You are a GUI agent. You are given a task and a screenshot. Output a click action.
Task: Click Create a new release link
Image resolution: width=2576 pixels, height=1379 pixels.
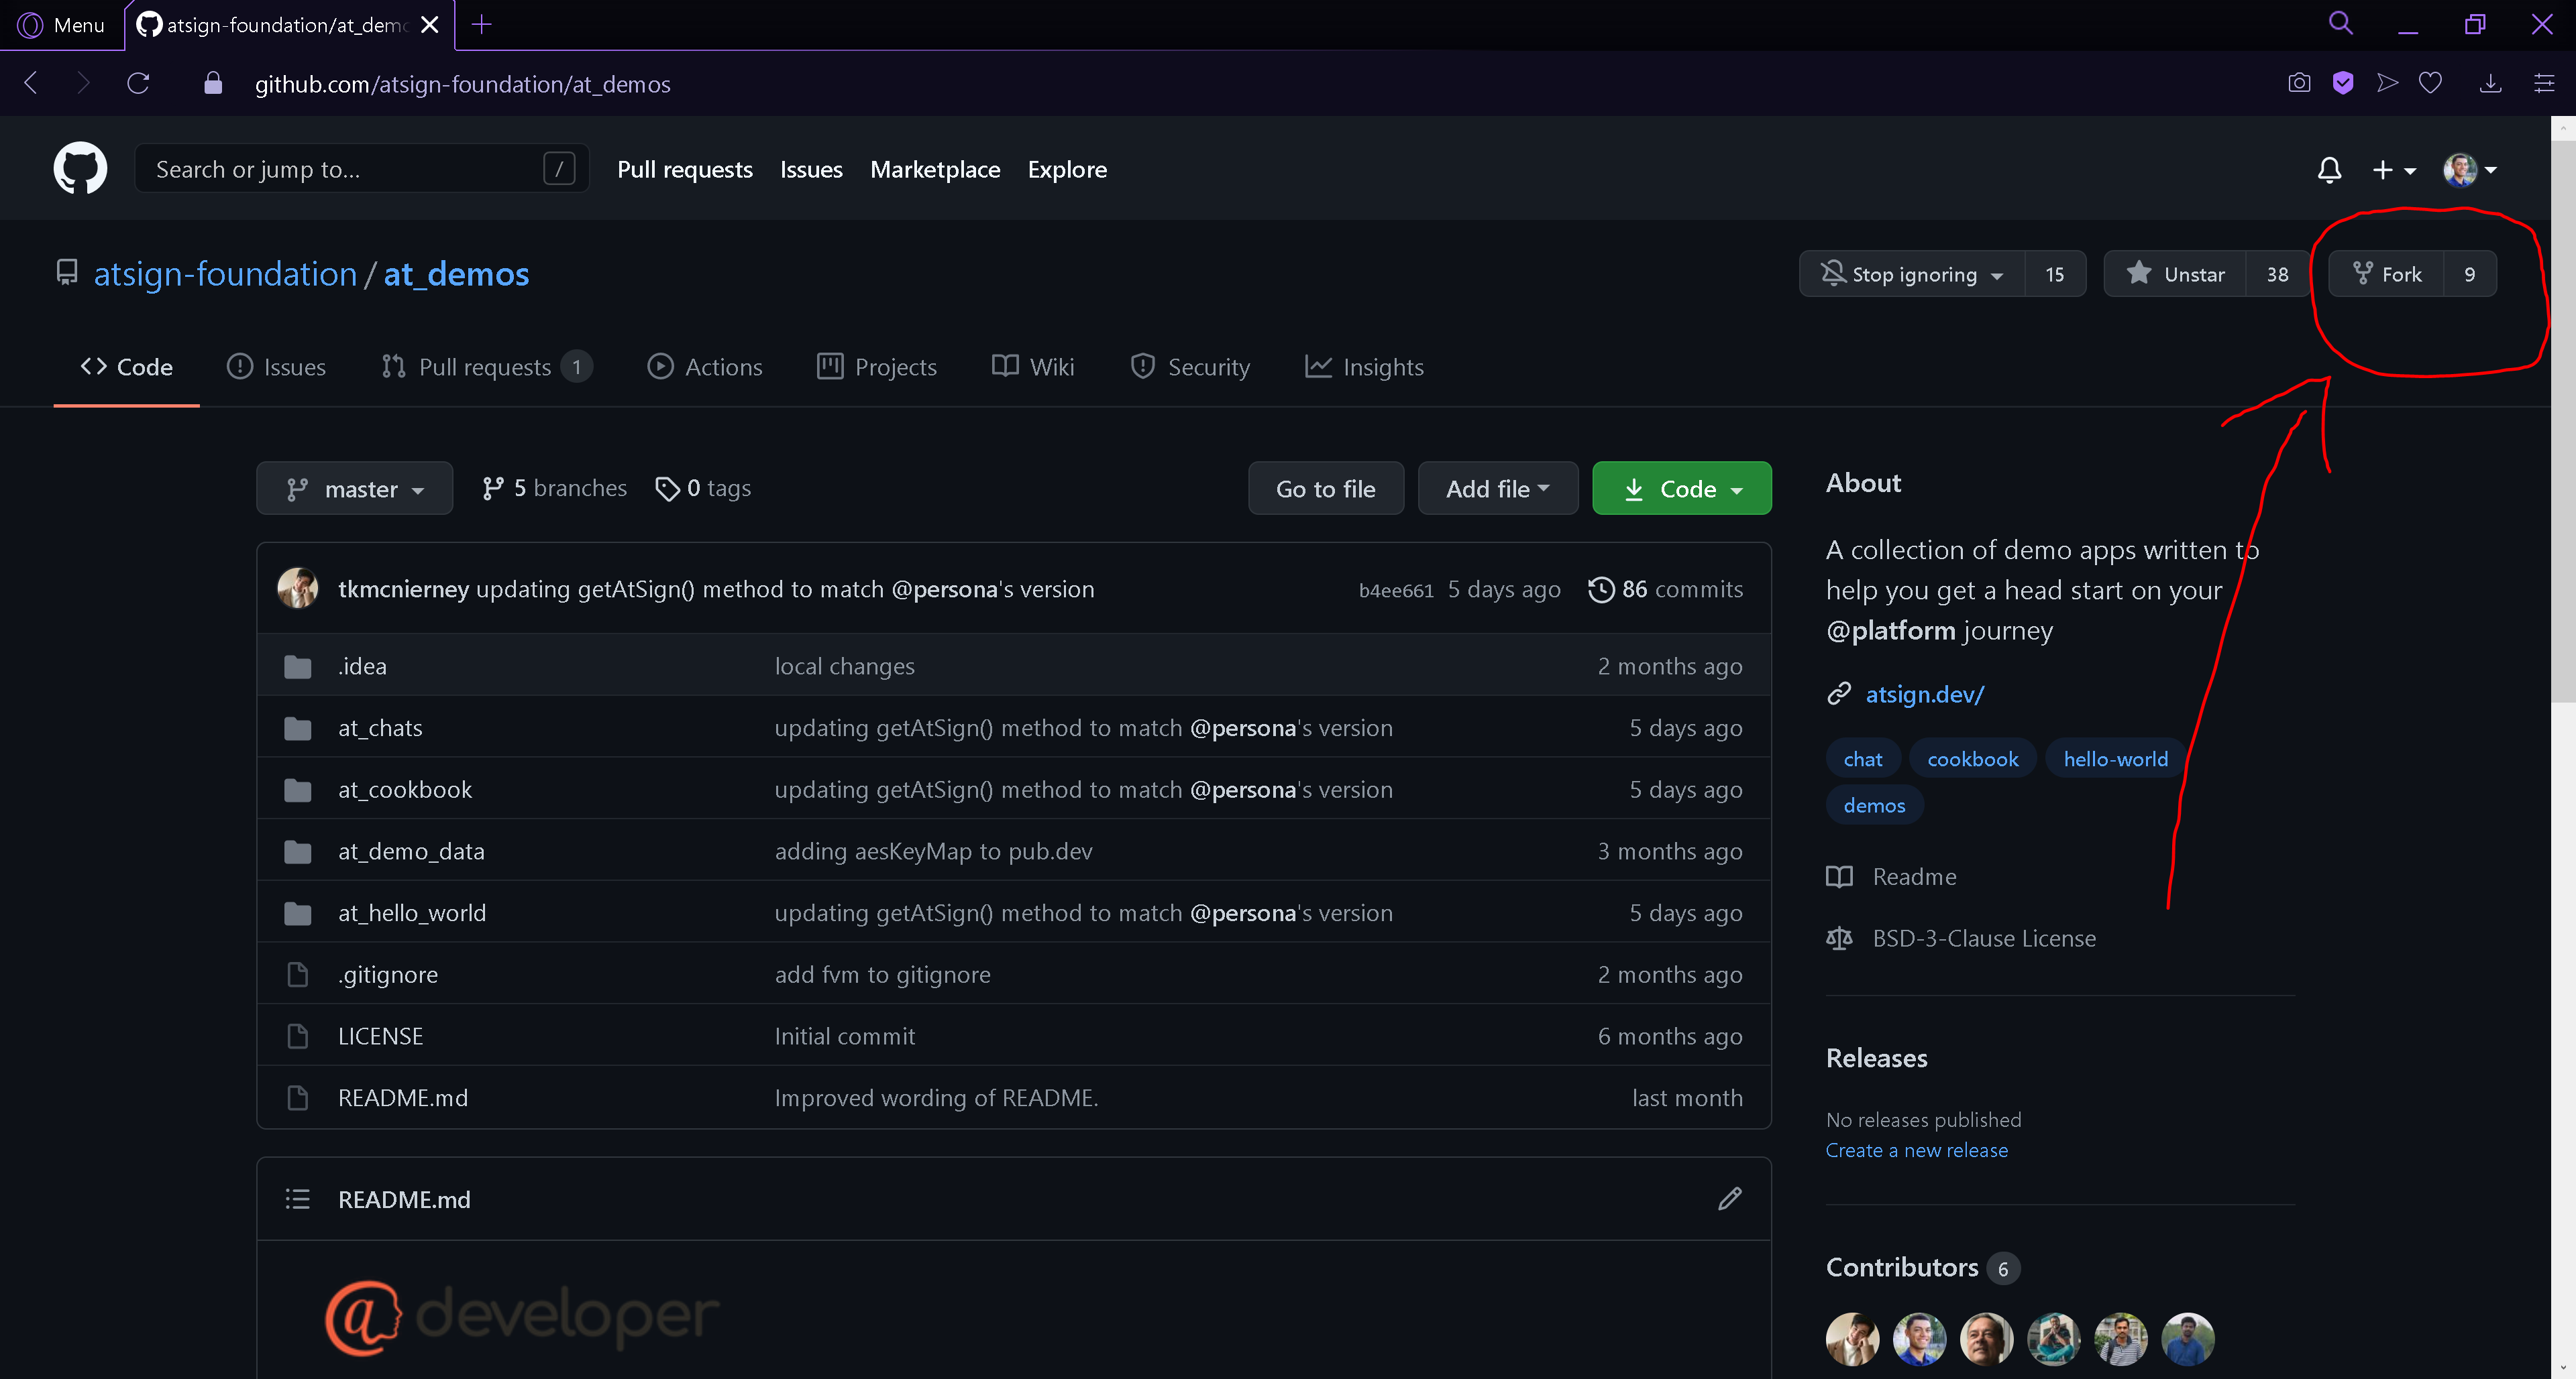pyautogui.click(x=1916, y=1150)
